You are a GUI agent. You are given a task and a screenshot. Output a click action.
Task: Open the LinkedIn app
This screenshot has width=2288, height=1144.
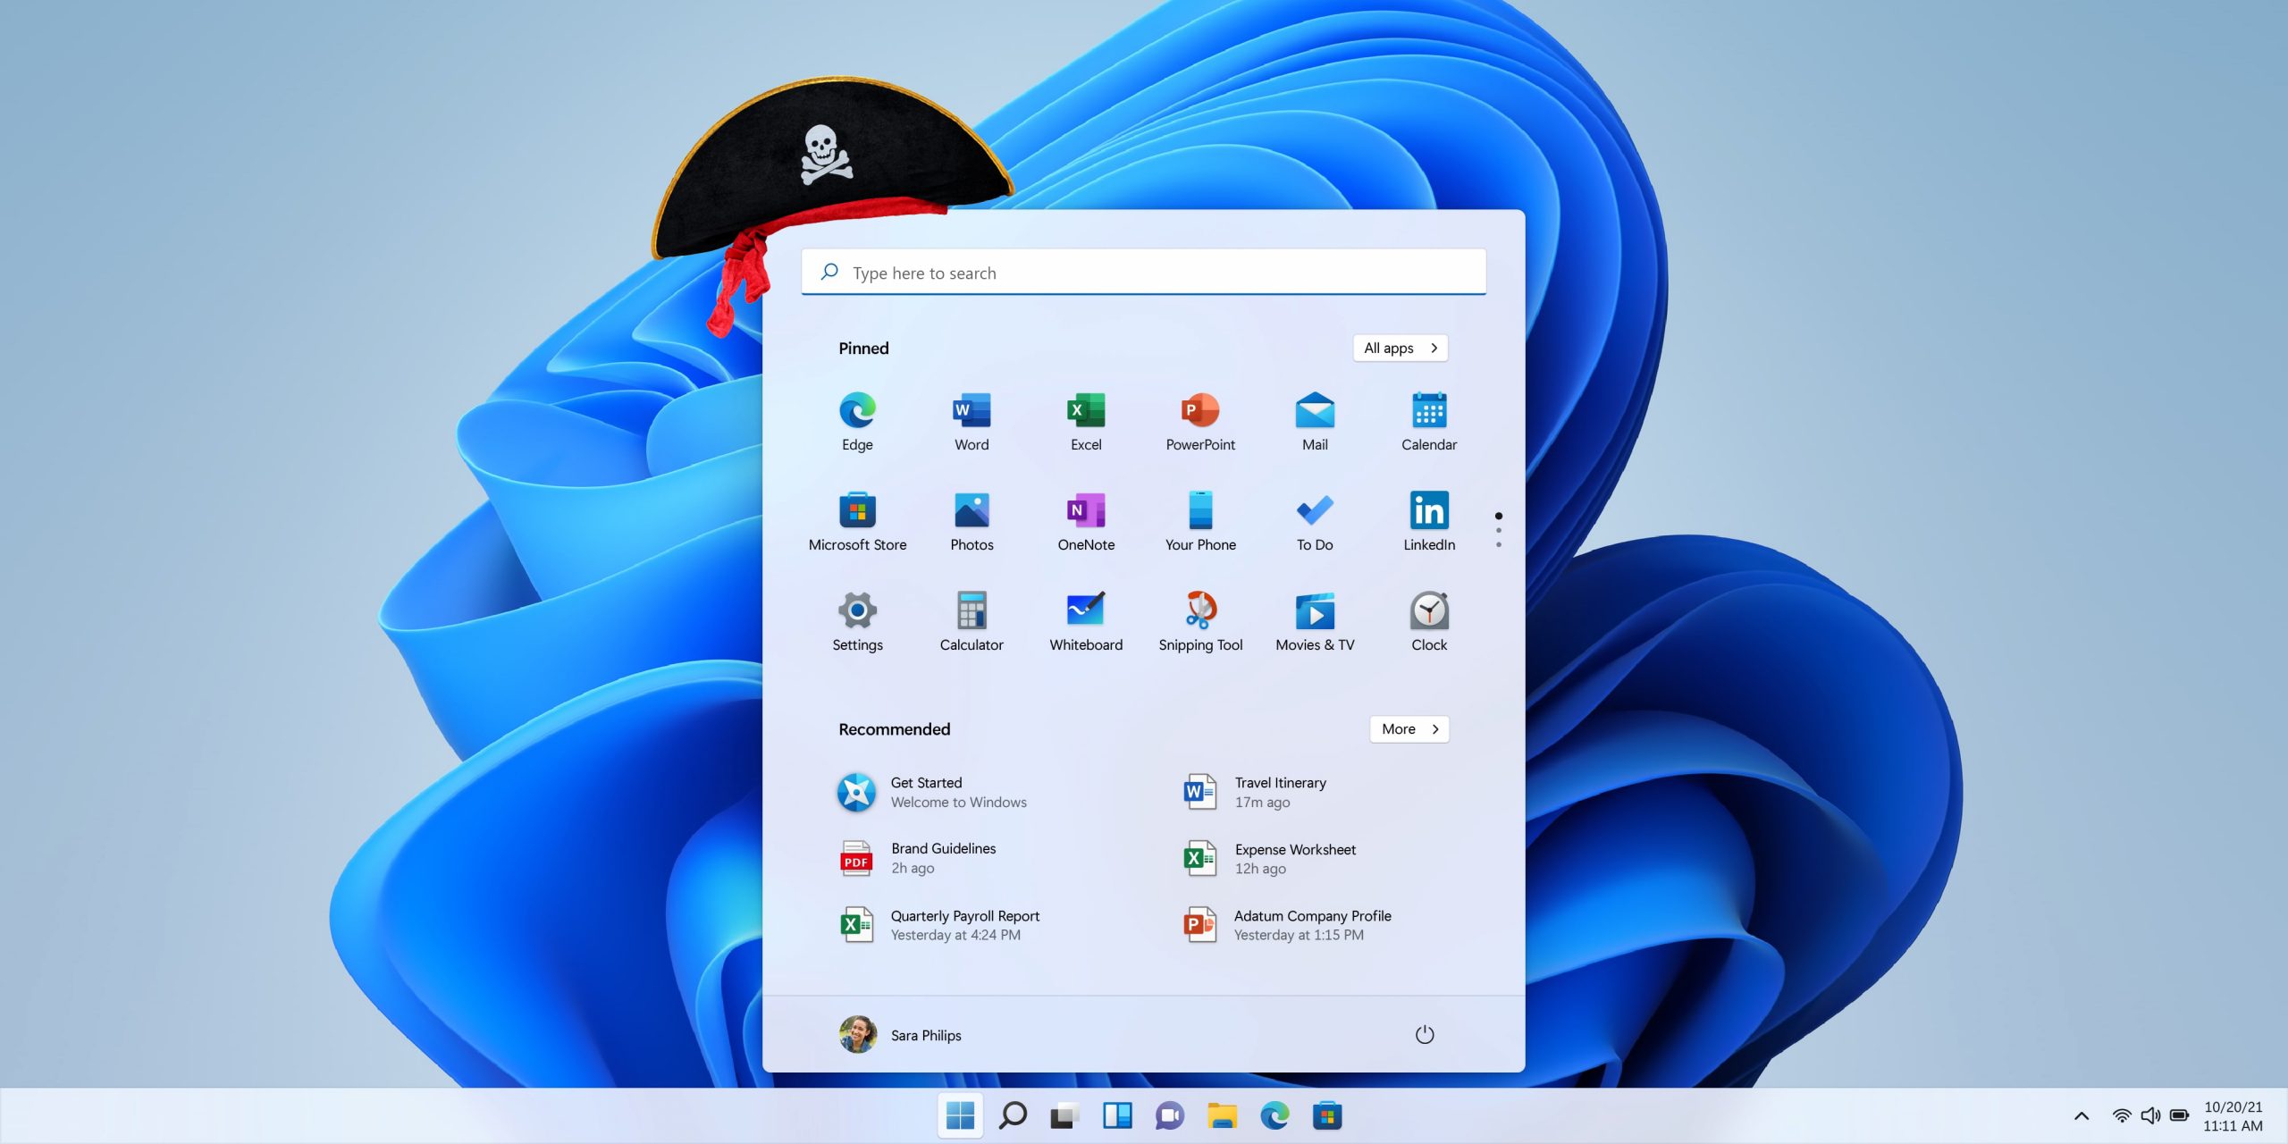1429,521
